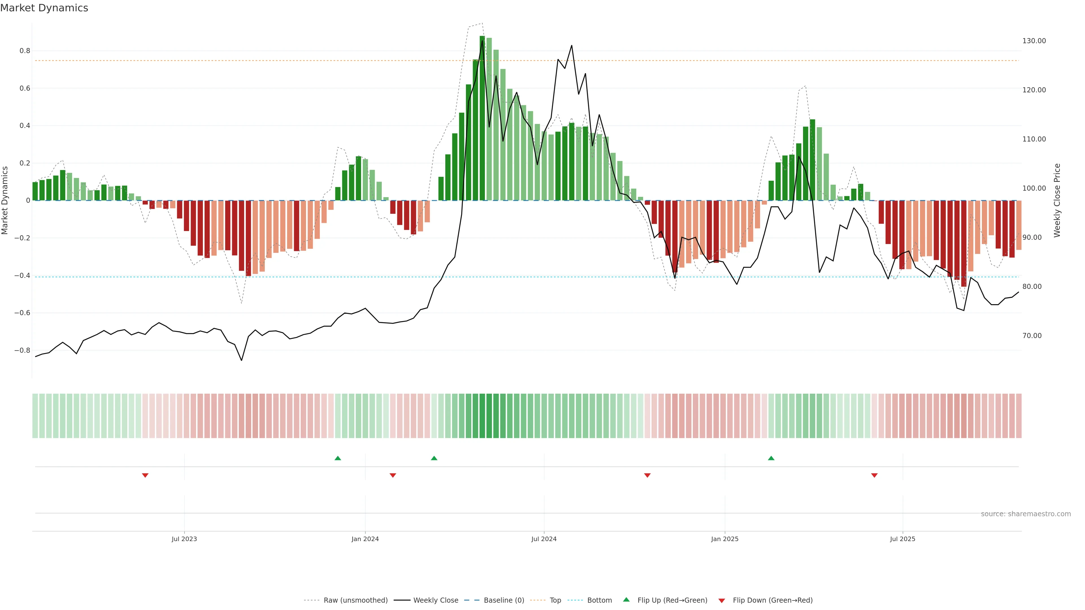The width and height of the screenshot is (1085, 610).
Task: Click the green flip-up marker after Jan 2025
Action: (771, 458)
